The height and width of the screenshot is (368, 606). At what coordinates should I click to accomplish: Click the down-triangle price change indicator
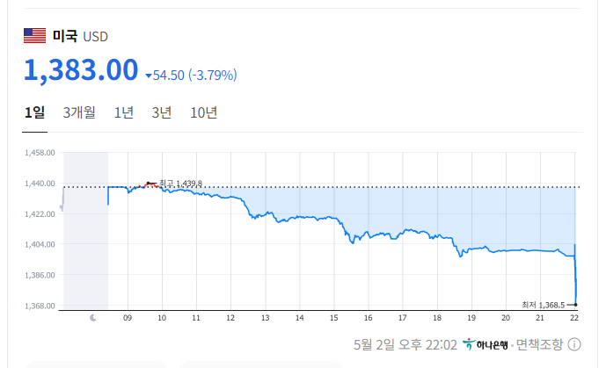(x=148, y=76)
